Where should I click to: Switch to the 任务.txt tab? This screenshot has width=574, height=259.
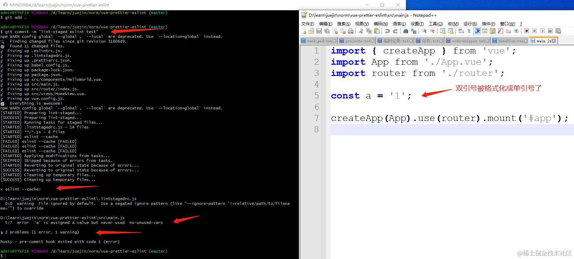pyautogui.click(x=429, y=41)
